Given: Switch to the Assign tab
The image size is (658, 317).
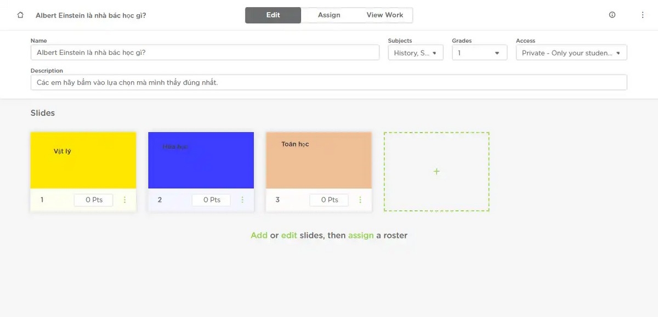Looking at the screenshot, I should pyautogui.click(x=329, y=15).
